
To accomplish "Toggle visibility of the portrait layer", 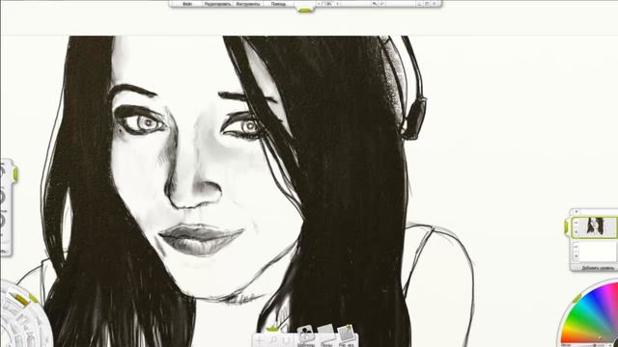I will coord(576,223).
